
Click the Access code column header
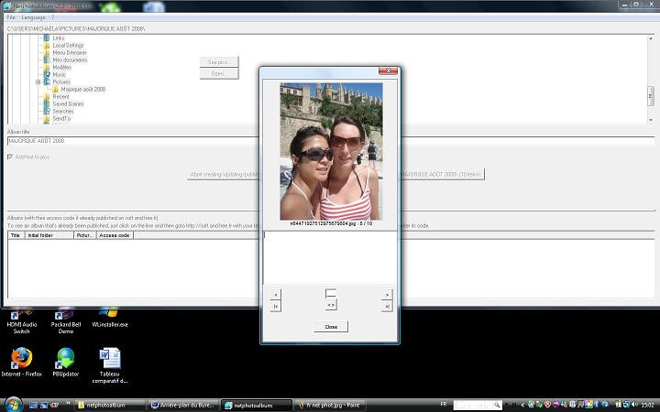click(x=115, y=235)
